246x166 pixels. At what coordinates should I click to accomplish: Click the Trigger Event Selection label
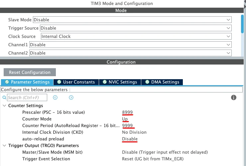coord(46,159)
